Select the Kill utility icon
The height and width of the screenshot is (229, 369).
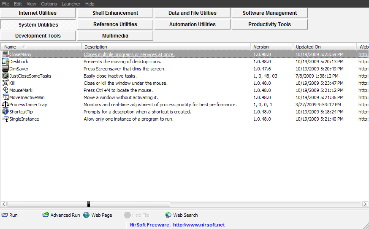(x=5, y=83)
